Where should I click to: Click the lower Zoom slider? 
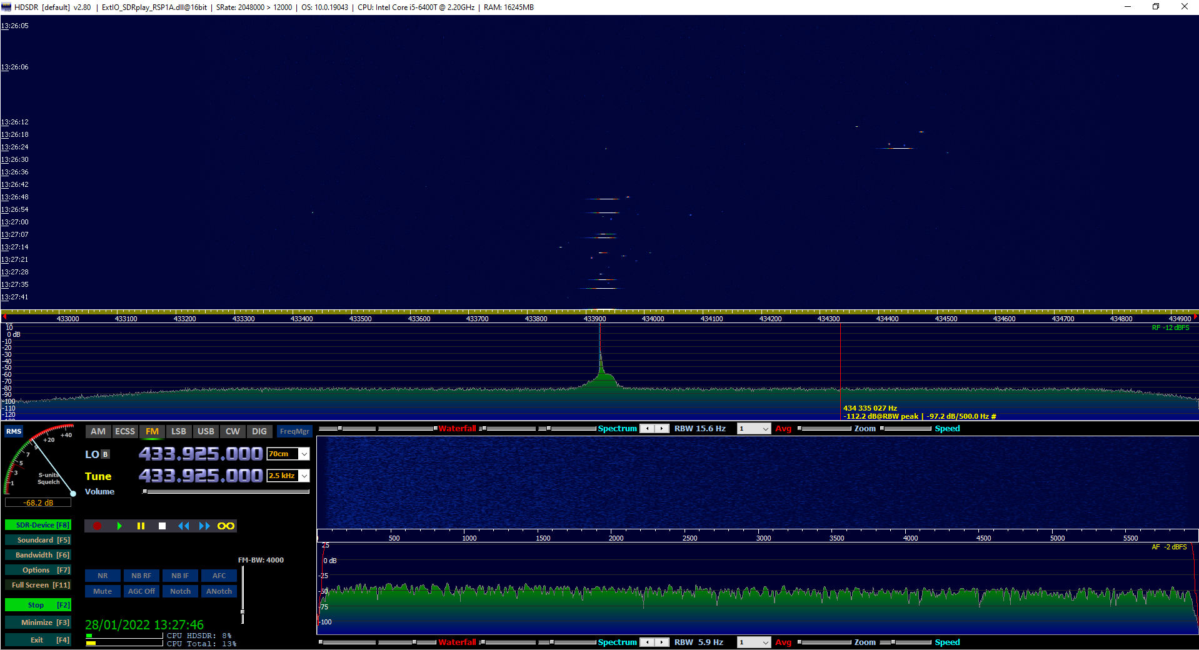(825, 642)
